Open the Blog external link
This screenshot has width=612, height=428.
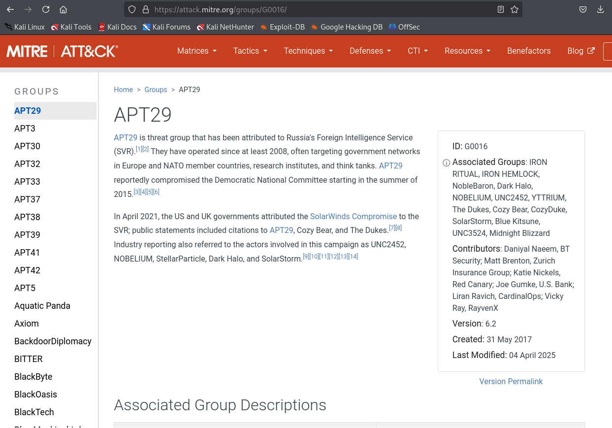(580, 51)
